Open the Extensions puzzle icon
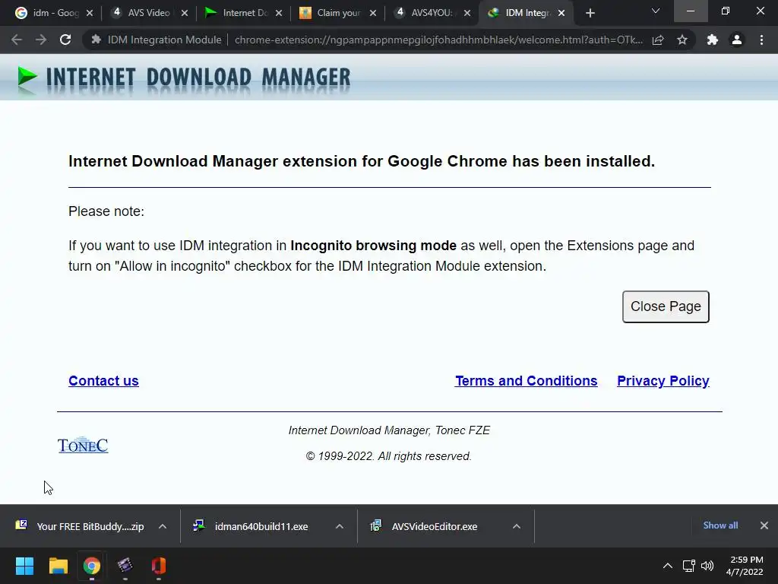Image resolution: width=778 pixels, height=584 pixels. [713, 40]
